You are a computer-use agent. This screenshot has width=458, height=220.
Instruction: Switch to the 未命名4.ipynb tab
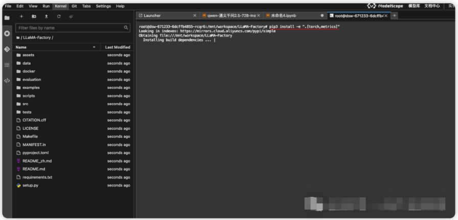(x=294, y=15)
